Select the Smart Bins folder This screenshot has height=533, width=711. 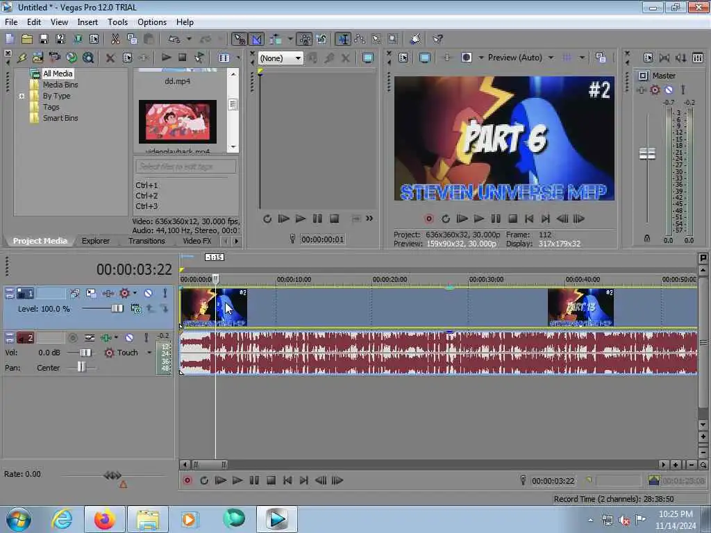click(60, 118)
